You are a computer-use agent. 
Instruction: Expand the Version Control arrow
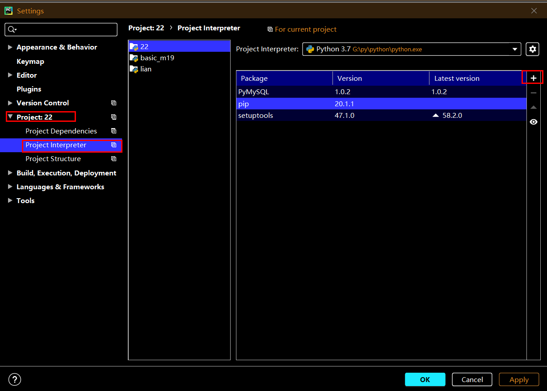tap(10, 103)
